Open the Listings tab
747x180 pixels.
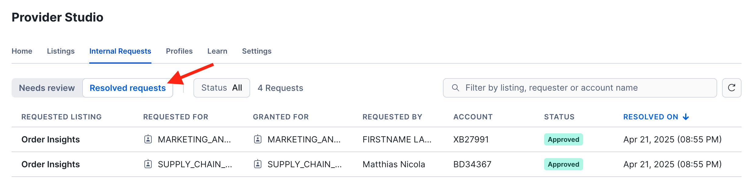(61, 51)
